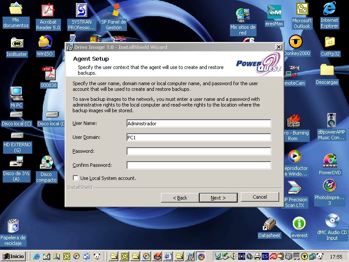This screenshot has width=349, height=262.
Task: Click the User Domain input field
Action: tap(199, 138)
